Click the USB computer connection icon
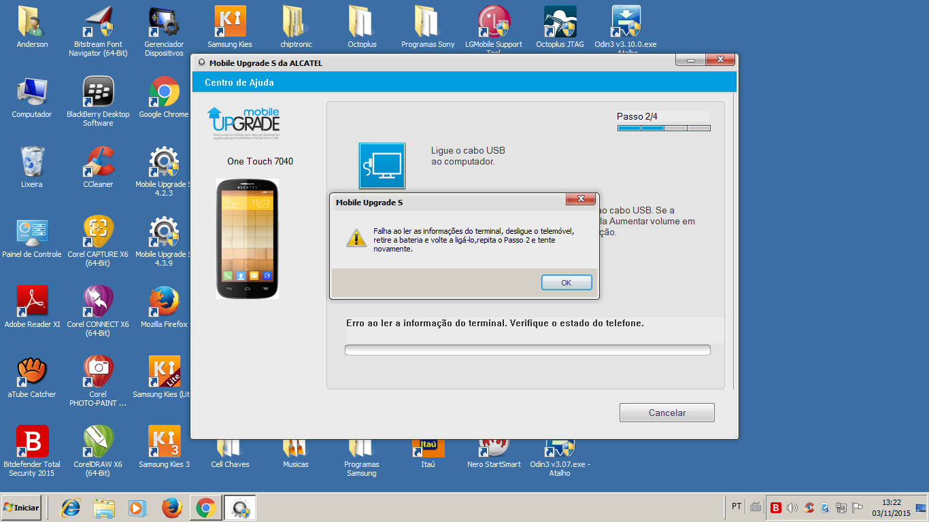The height and width of the screenshot is (522, 929). click(x=382, y=166)
